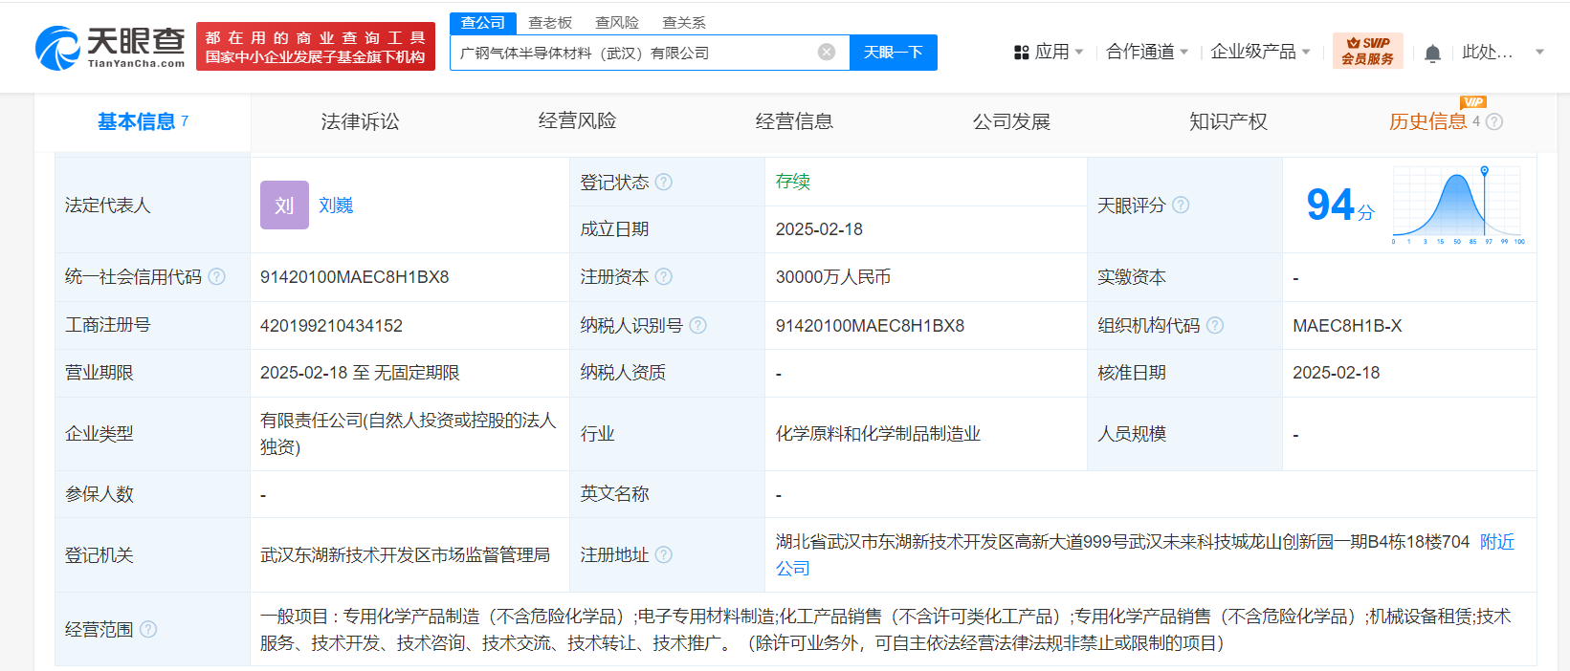
Task: Open the notification bell
Action: 1432,54
